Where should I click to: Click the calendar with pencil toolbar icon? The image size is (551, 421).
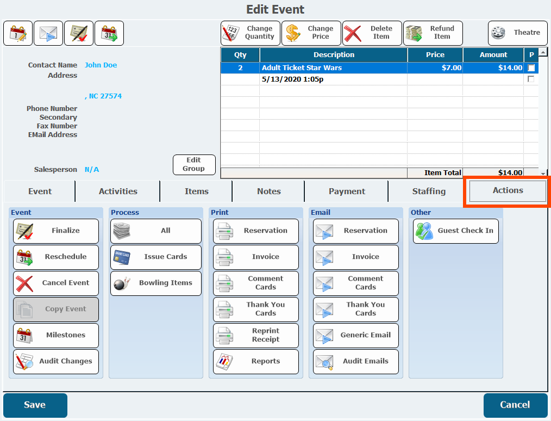click(x=18, y=33)
